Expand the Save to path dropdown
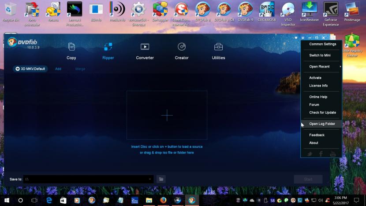 pos(150,179)
